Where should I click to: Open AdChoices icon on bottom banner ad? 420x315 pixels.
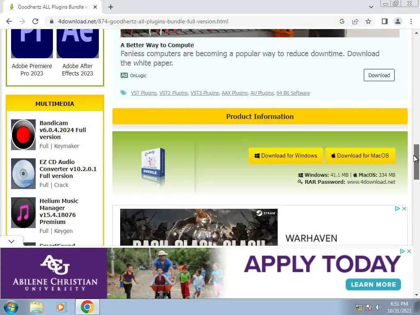click(x=402, y=251)
